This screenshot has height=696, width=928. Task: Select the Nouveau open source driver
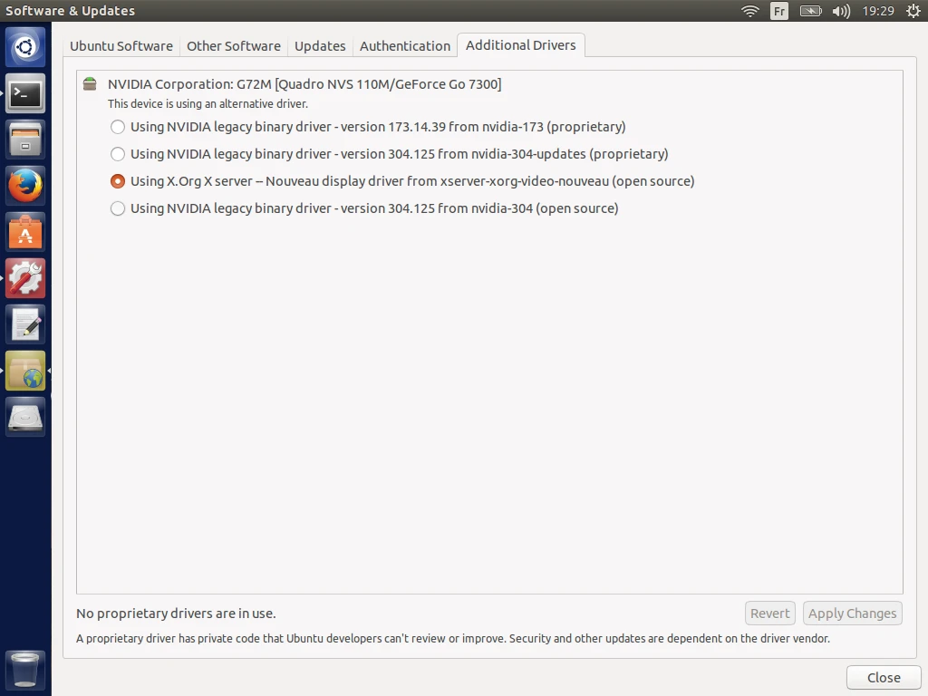click(x=402, y=181)
